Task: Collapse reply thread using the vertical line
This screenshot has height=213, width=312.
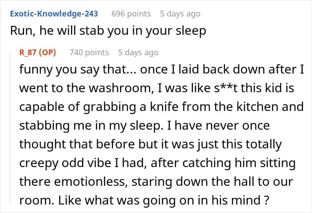Action: pos(10,128)
